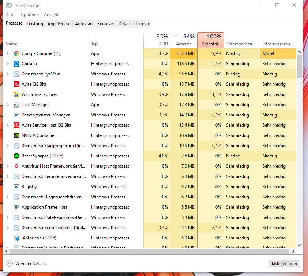This screenshot has width=308, height=276.
Task: Click the Desktopfenster-Manager icon
Action: click(16, 115)
